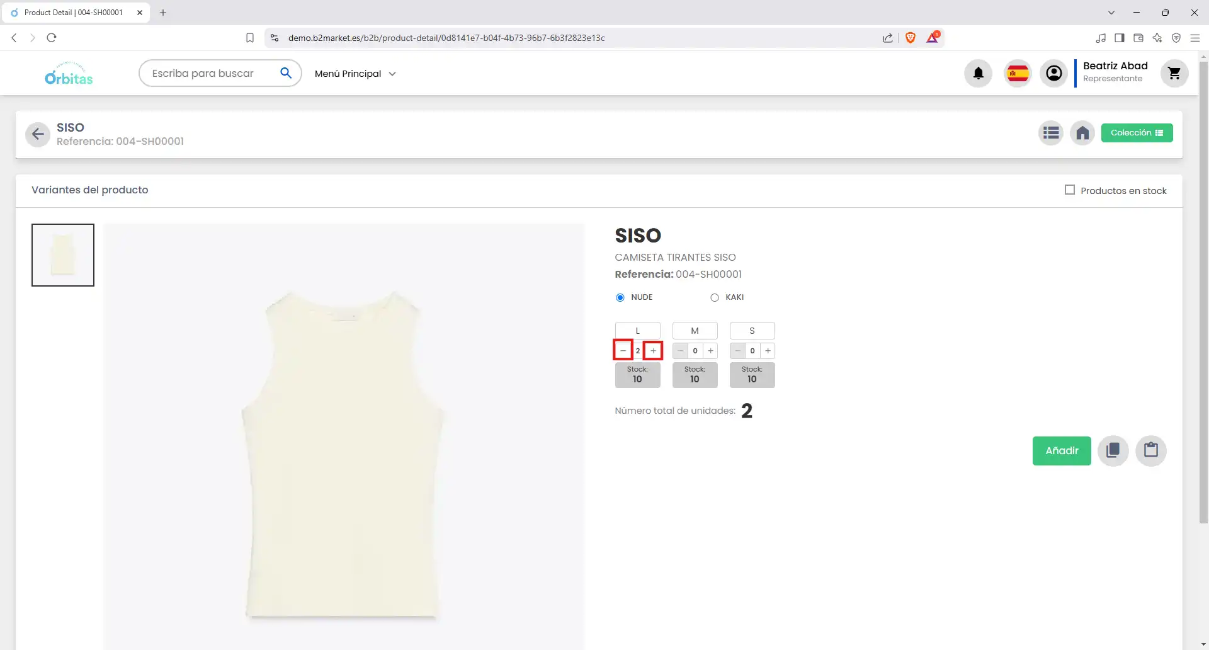Open the user profile avatar icon
The height and width of the screenshot is (650, 1209).
1053,74
